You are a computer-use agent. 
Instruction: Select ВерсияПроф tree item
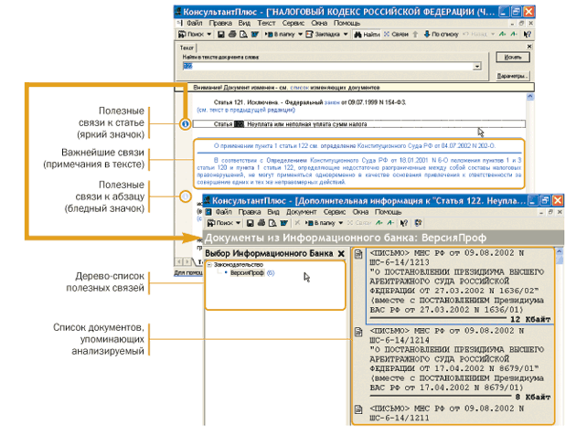[x=247, y=273]
